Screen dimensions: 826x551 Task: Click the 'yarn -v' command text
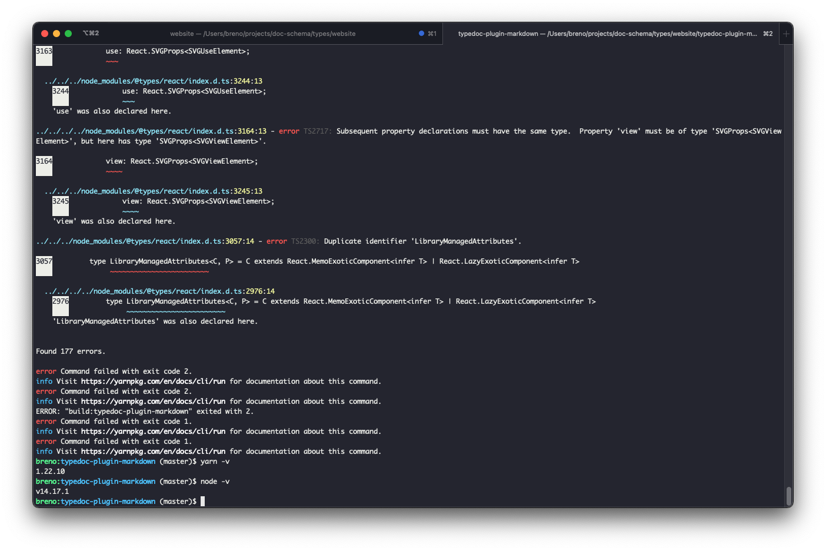click(215, 462)
